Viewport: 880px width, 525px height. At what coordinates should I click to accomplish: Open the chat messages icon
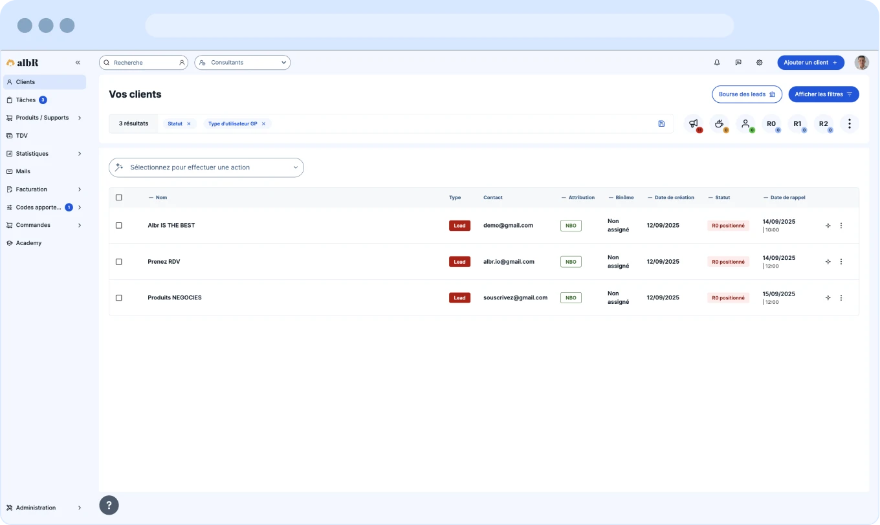pyautogui.click(x=738, y=63)
